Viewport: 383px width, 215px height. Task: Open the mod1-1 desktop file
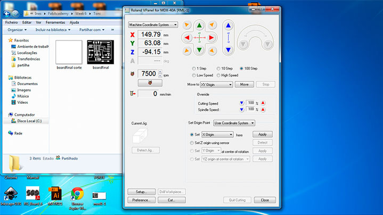(99, 198)
